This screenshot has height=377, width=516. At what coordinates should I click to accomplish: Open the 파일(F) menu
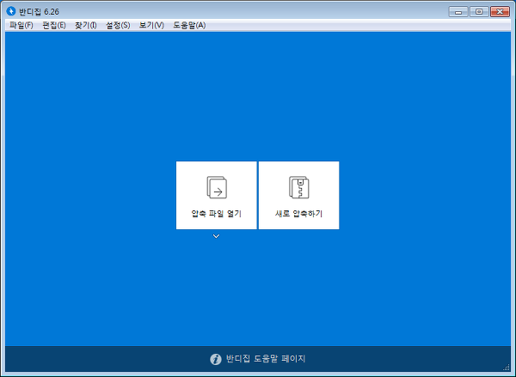(21, 25)
